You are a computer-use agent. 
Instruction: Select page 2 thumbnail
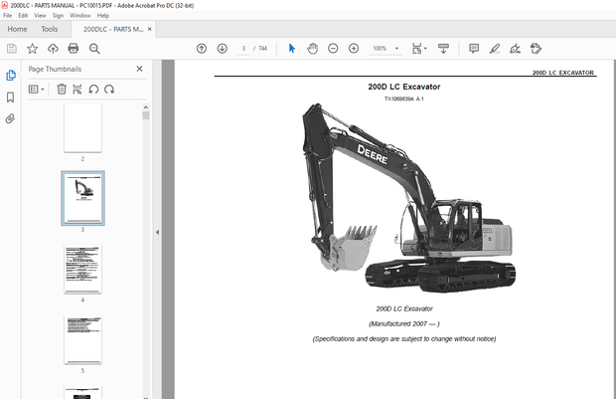click(82, 128)
